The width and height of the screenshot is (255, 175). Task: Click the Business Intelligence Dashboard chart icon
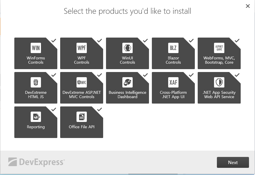coord(127,82)
